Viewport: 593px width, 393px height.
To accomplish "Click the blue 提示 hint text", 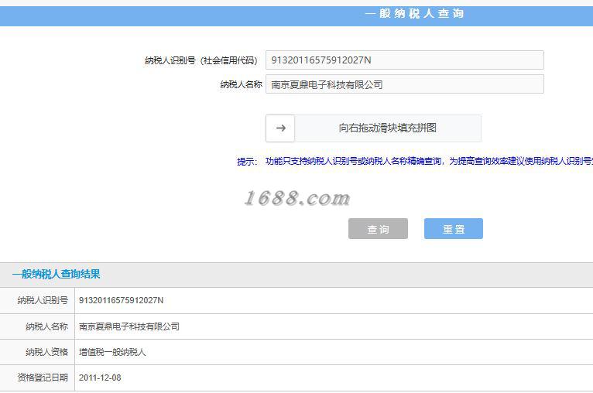I will [x=414, y=162].
